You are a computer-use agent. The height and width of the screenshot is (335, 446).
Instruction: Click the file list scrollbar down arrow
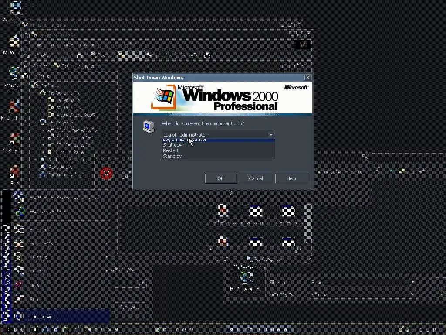pyautogui.click(x=307, y=243)
